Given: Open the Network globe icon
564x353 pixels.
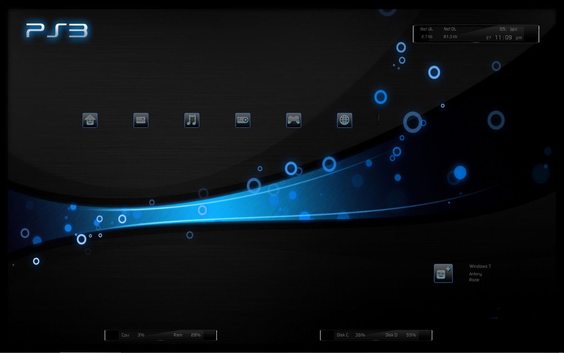Looking at the screenshot, I should [345, 120].
